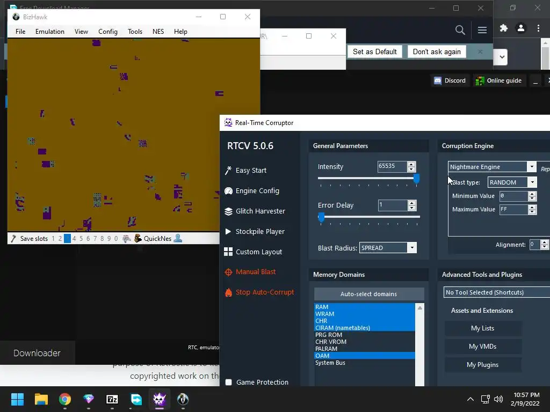The height and width of the screenshot is (412, 550).
Task: Click Stop Auto-Corrupt flame icon
Action: pyautogui.click(x=228, y=292)
